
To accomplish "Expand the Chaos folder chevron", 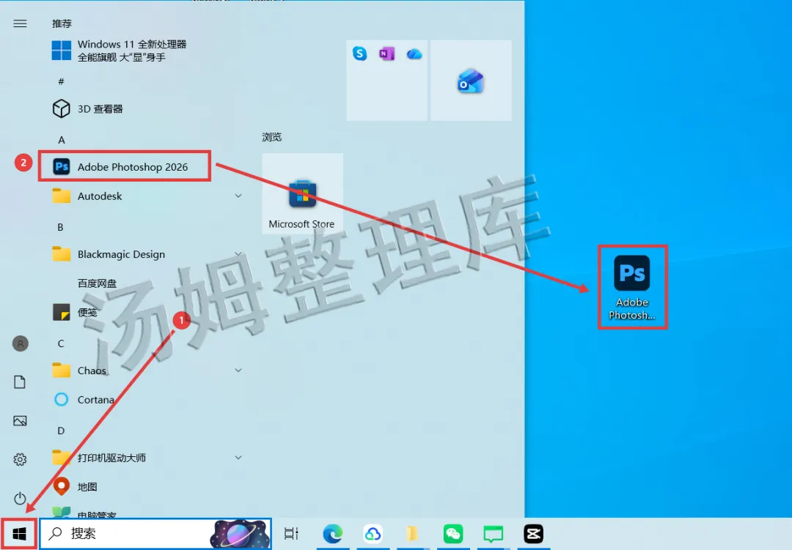I will pyautogui.click(x=238, y=371).
